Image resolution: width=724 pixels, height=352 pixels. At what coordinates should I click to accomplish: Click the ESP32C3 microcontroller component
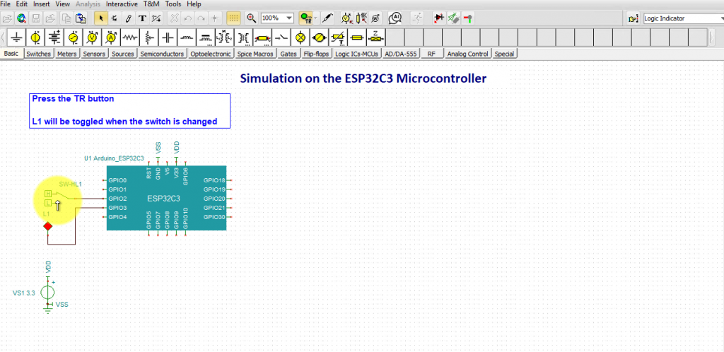click(x=166, y=199)
